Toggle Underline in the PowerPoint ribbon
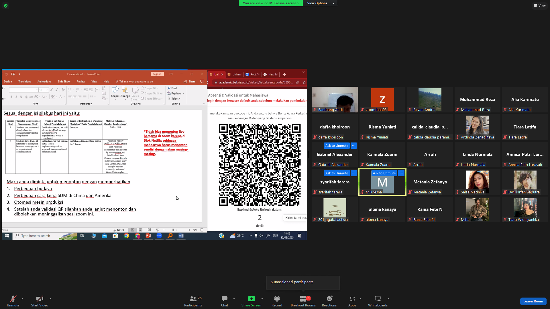Screen dimensions: 550x309 click(21, 97)
